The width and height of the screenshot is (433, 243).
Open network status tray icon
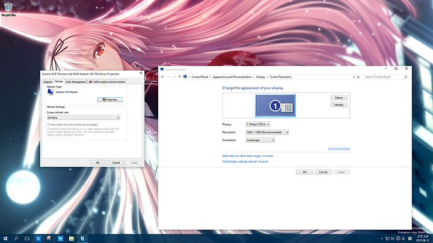click(387, 239)
